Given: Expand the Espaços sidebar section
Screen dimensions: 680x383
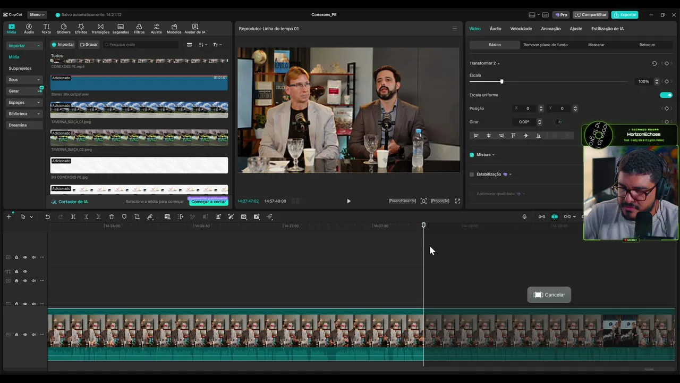Looking at the screenshot, I should click(38, 103).
